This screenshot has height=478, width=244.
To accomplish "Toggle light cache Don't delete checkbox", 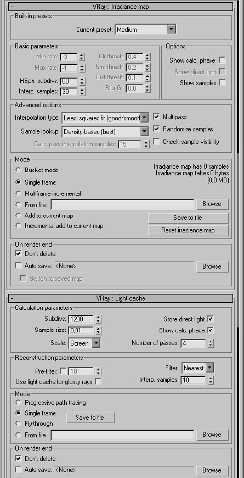I will (18, 458).
